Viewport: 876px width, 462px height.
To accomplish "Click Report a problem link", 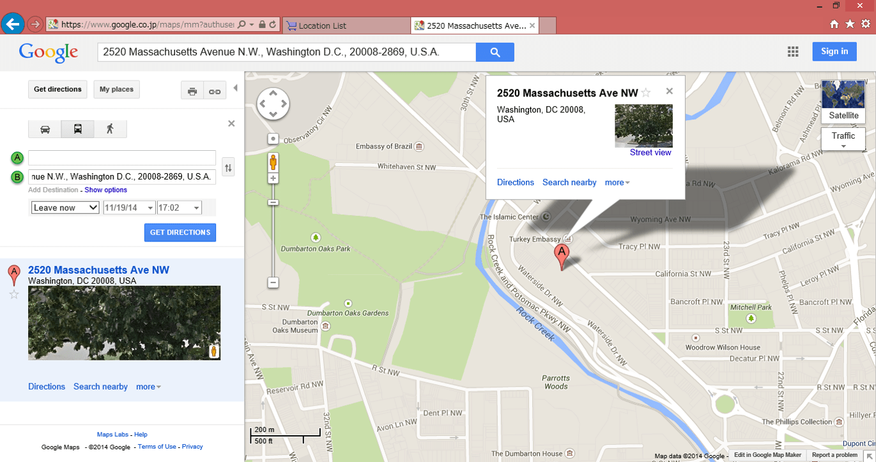I will (834, 456).
